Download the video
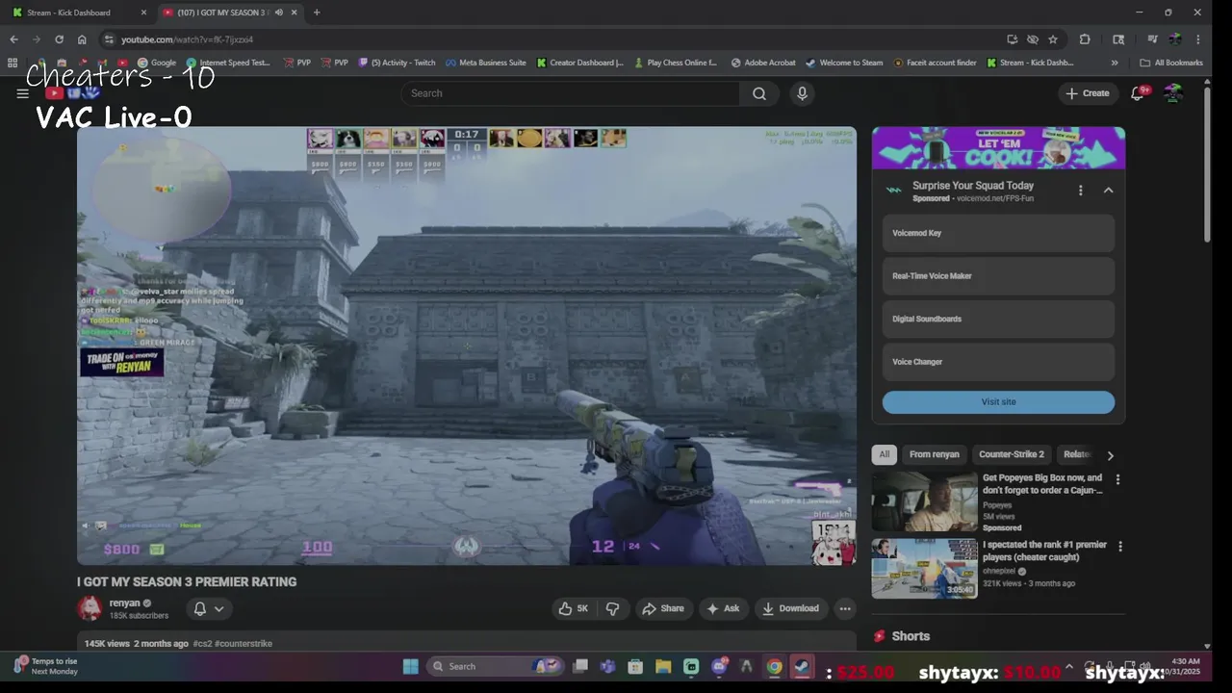 790,608
